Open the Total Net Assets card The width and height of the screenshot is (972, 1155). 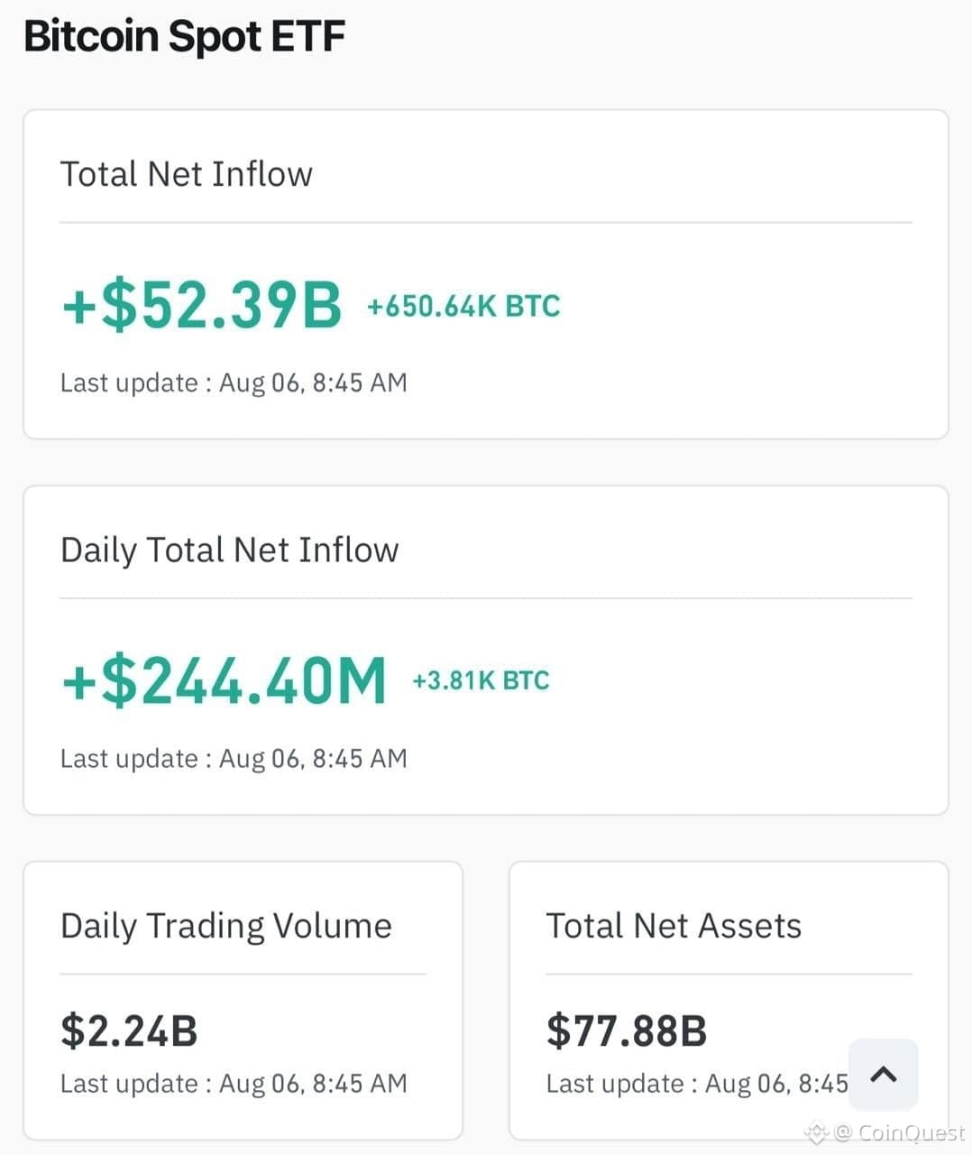pos(729,1000)
